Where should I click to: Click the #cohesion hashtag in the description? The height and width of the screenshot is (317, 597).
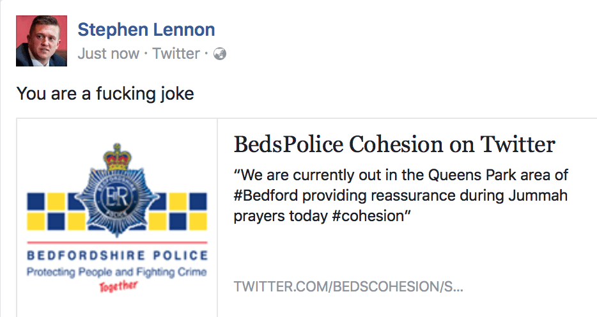368,216
